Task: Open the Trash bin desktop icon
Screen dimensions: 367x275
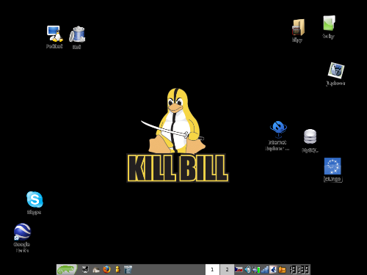Action: [x=77, y=37]
